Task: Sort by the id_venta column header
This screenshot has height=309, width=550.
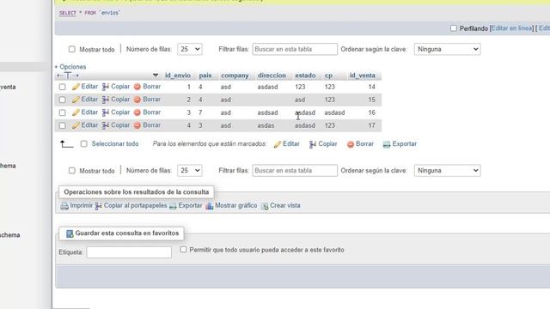Action: point(363,76)
